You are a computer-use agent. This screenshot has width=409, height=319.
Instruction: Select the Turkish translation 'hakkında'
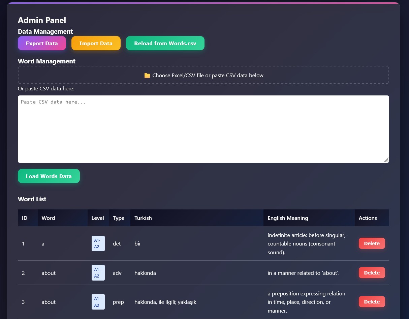point(145,272)
